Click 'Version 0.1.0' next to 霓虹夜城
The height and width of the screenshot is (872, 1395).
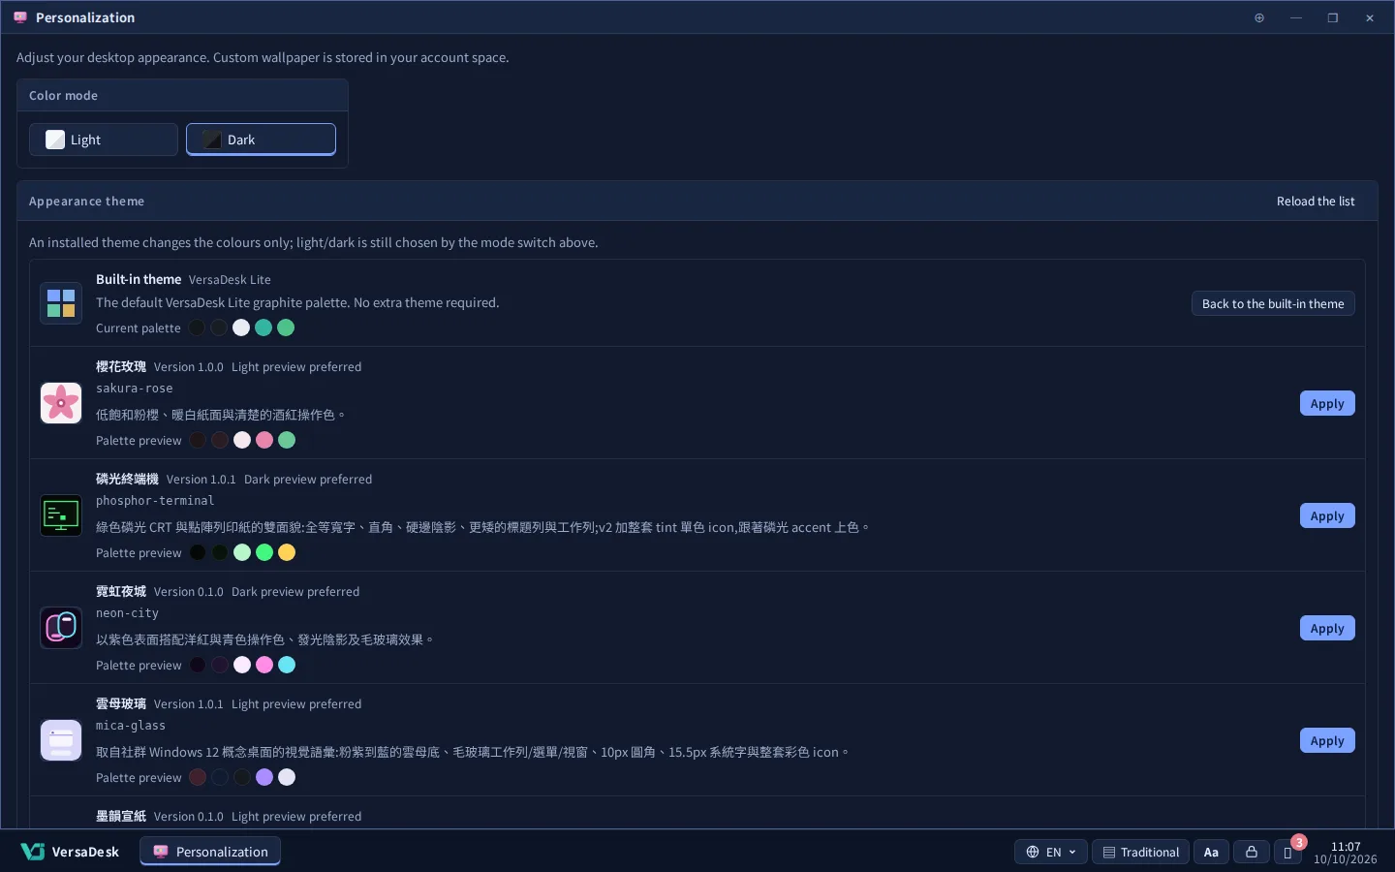pos(189,592)
